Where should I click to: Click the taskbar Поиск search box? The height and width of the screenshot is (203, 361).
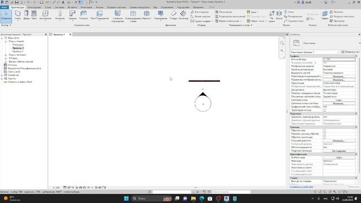[x=152, y=198]
